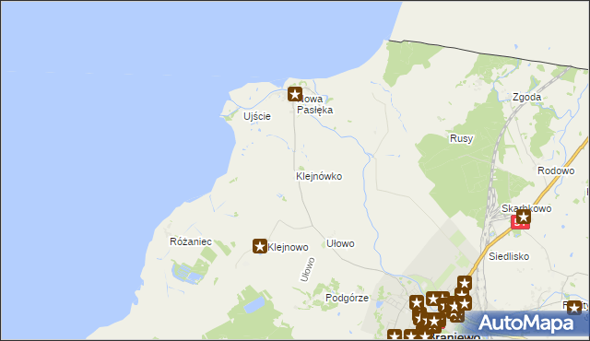This screenshot has width=590, height=341.
Task: Select the Różaniec place label
Action: [x=191, y=241]
